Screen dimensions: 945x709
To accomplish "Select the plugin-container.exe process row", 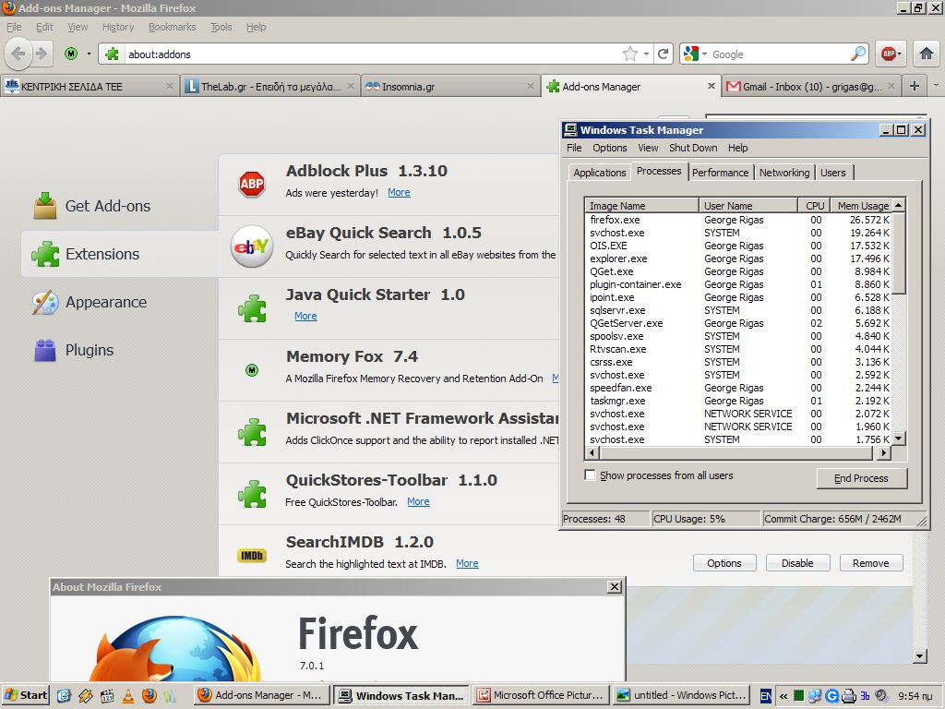I will click(x=739, y=284).
